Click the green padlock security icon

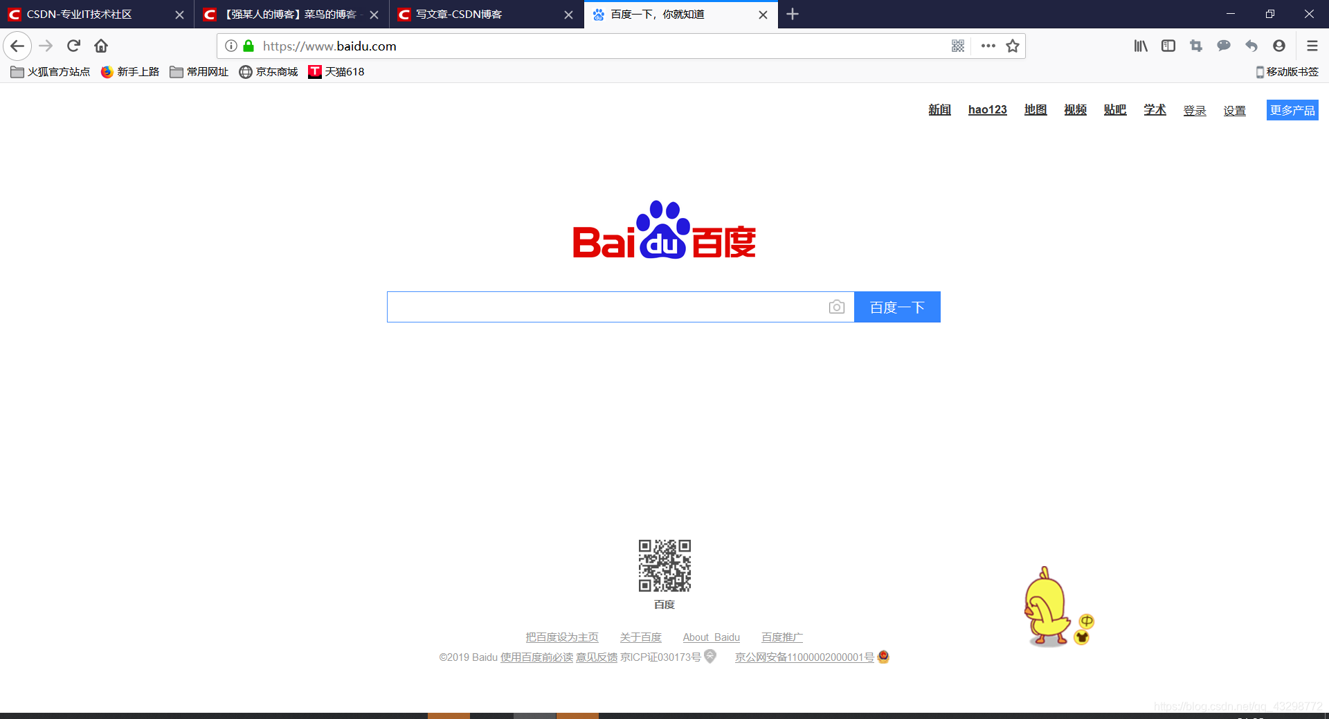coord(248,46)
